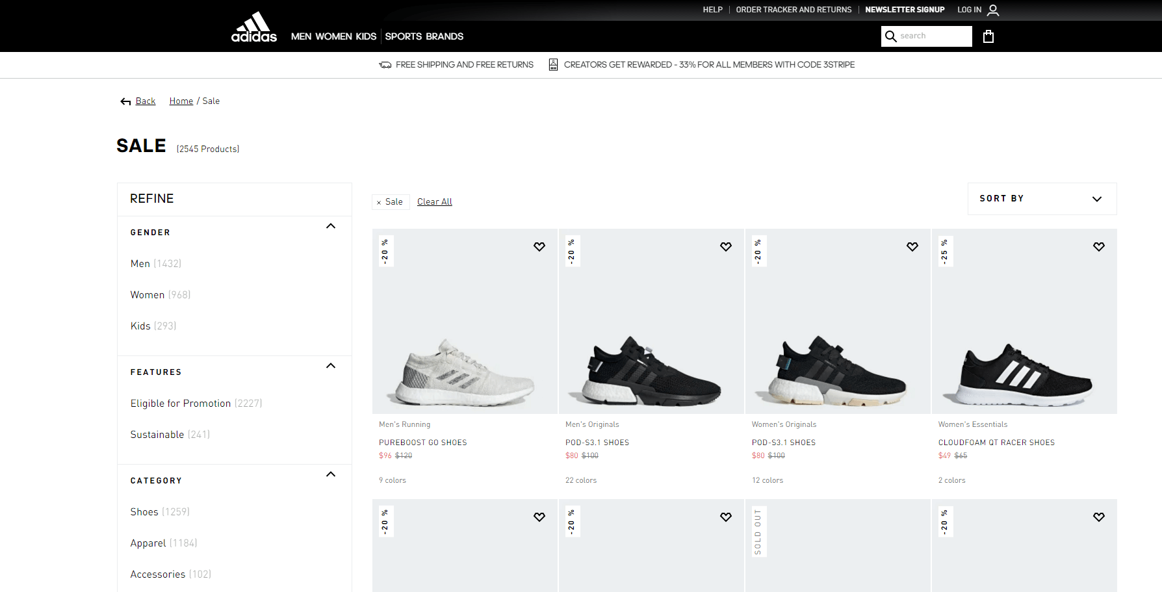Open the Pureboost Go Shoes product image
This screenshot has height=592, width=1162.
(x=465, y=321)
